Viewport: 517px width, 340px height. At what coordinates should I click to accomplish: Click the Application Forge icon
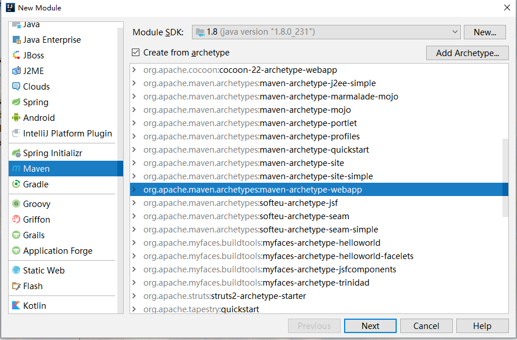coord(16,250)
